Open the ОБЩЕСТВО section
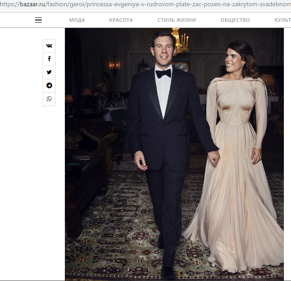 (235, 20)
